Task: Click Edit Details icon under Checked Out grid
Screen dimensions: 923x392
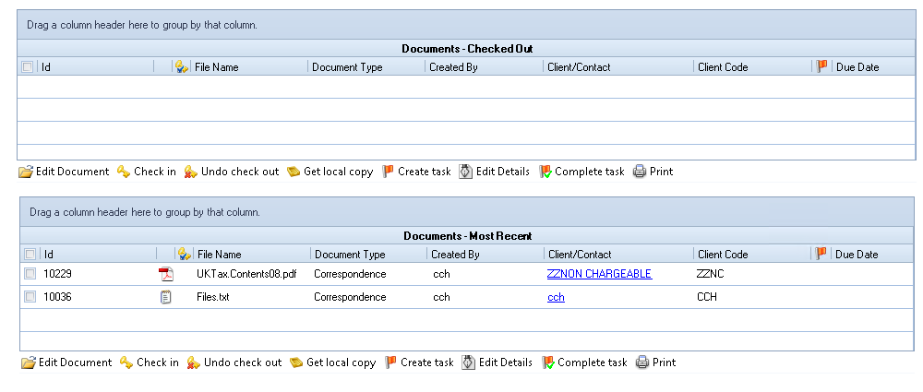Action: (465, 172)
